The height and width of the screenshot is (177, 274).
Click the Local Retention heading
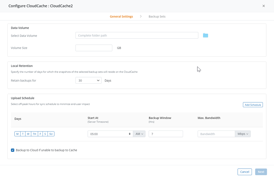pyautogui.click(x=22, y=66)
